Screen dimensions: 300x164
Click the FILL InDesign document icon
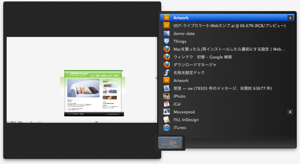167,120
